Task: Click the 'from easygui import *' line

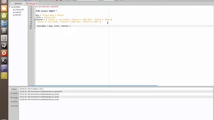Action: click(x=46, y=11)
